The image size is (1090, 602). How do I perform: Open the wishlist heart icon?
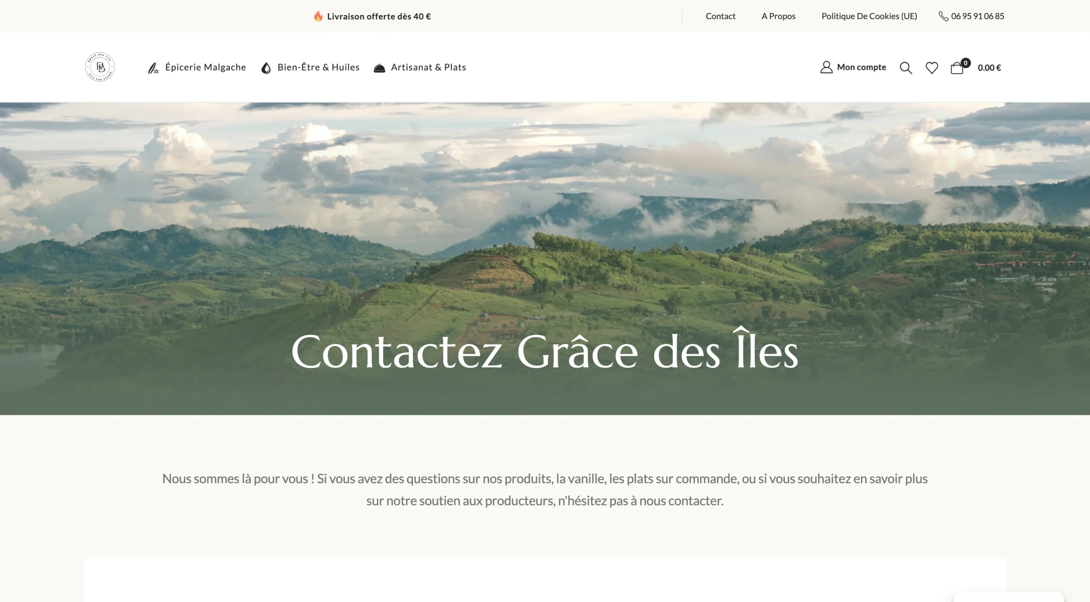click(932, 68)
